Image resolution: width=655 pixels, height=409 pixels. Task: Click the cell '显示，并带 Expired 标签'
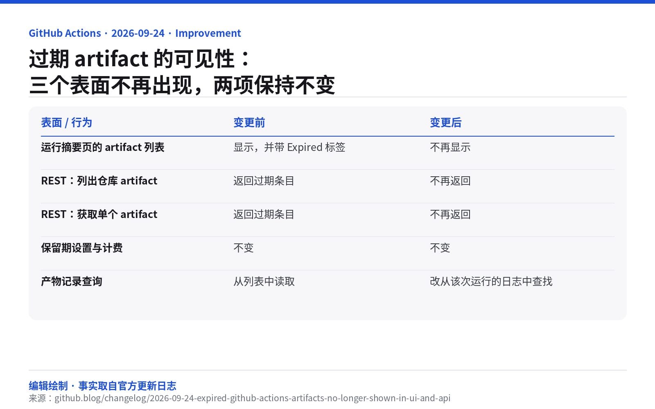(x=289, y=147)
